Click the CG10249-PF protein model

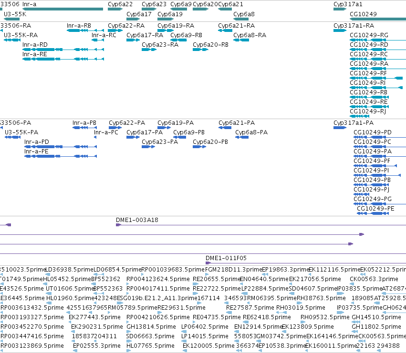pos(375,166)
